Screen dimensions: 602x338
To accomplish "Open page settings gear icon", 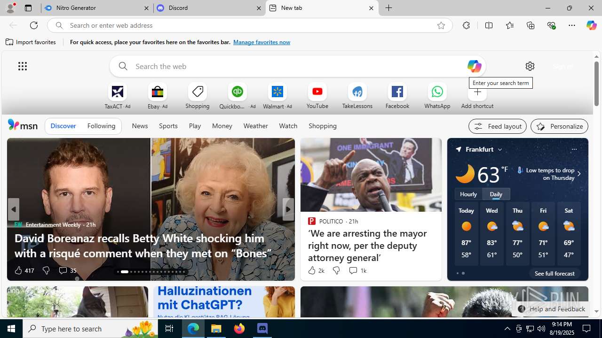I will pyautogui.click(x=530, y=66).
